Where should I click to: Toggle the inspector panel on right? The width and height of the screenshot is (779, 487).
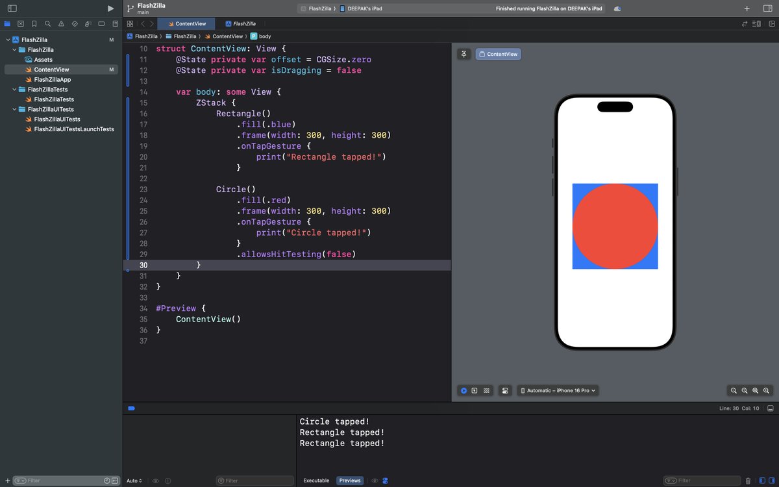[x=767, y=8]
